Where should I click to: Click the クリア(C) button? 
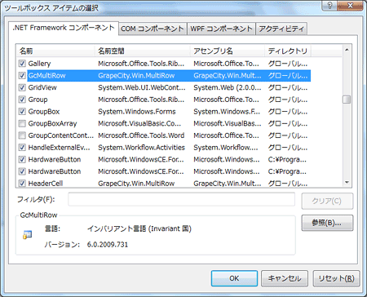[327, 201]
